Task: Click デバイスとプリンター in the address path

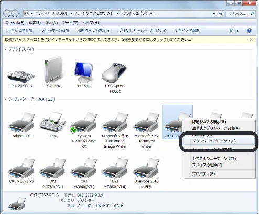Action: [138, 13]
